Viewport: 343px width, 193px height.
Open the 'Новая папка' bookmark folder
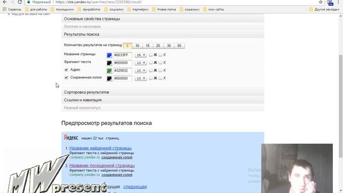click(x=164, y=10)
